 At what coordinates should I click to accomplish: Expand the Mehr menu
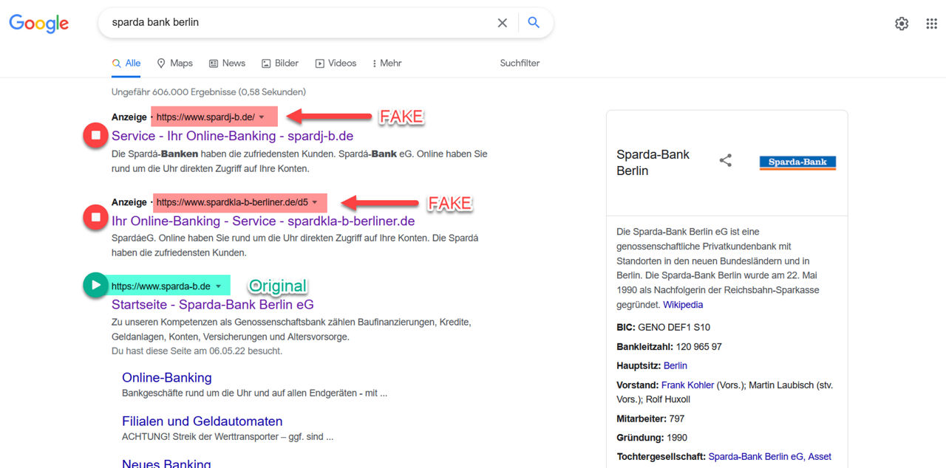(387, 63)
